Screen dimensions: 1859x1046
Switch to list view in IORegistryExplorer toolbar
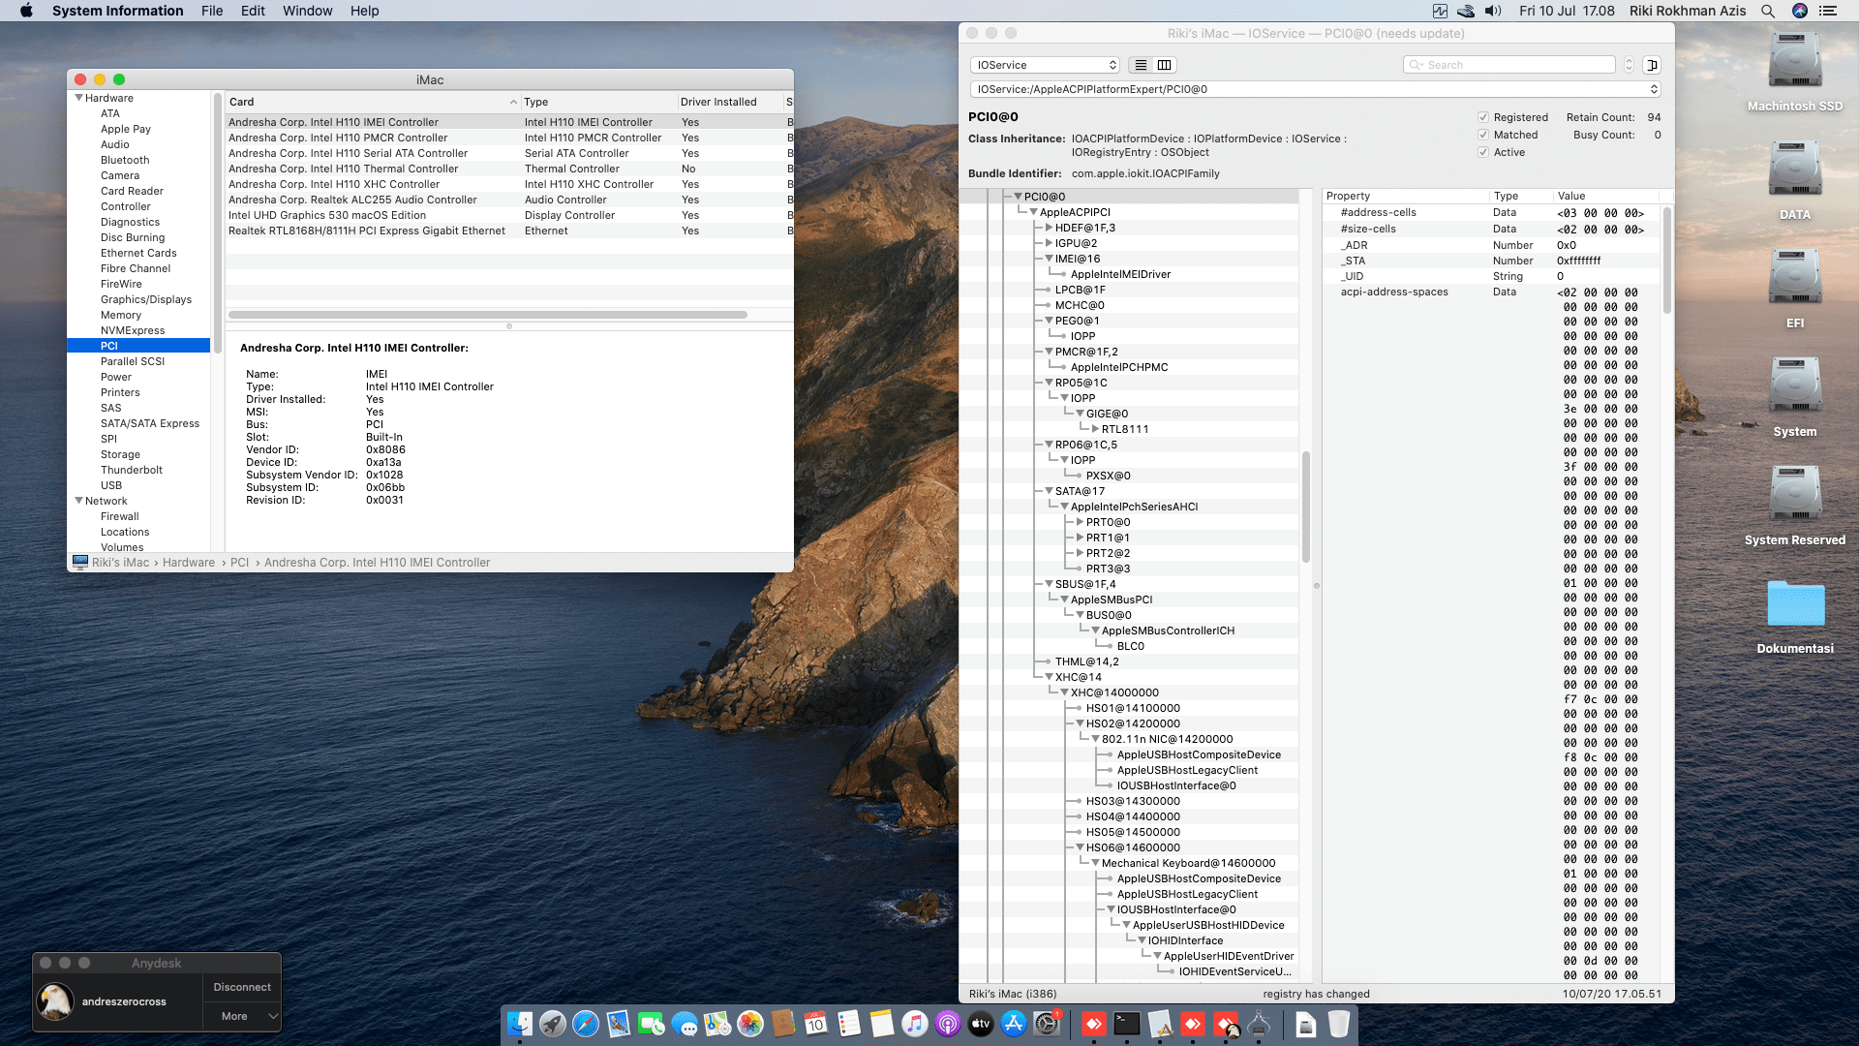tap(1141, 65)
